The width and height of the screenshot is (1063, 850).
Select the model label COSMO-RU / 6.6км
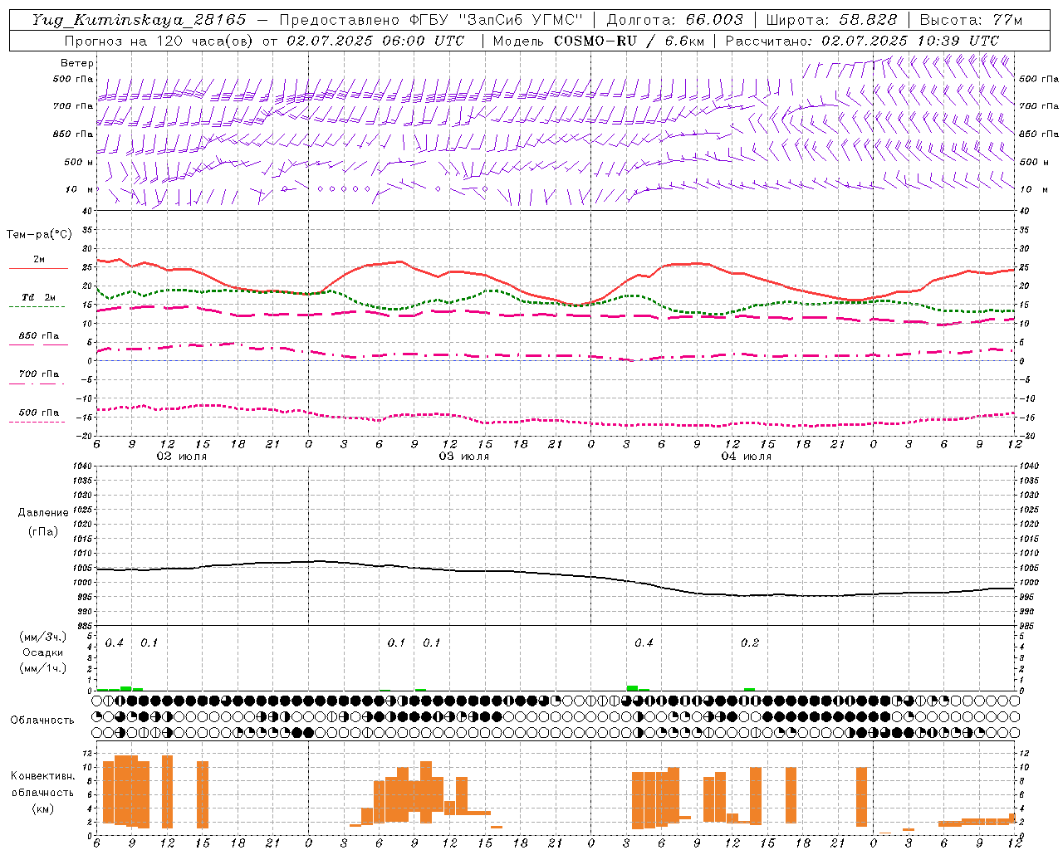coord(629,41)
